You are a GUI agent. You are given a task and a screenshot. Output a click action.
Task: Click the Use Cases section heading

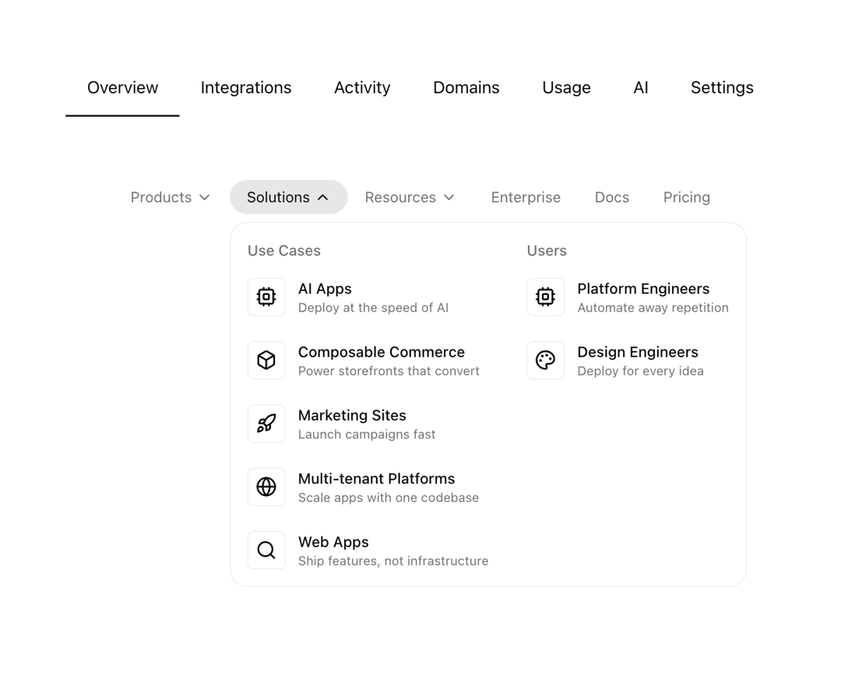[284, 251]
